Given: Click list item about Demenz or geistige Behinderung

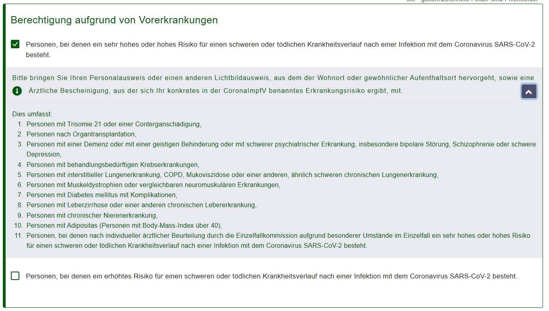Looking at the screenshot, I should point(281,144).
